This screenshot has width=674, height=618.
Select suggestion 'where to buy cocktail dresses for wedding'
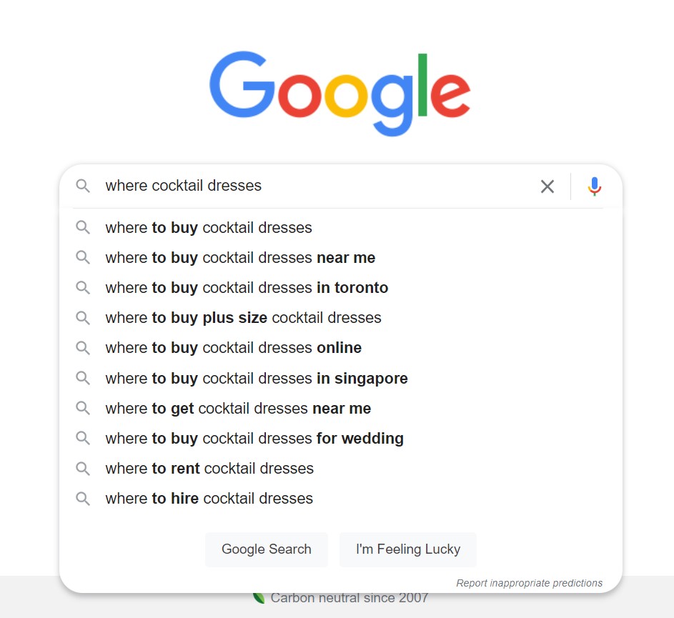point(254,438)
